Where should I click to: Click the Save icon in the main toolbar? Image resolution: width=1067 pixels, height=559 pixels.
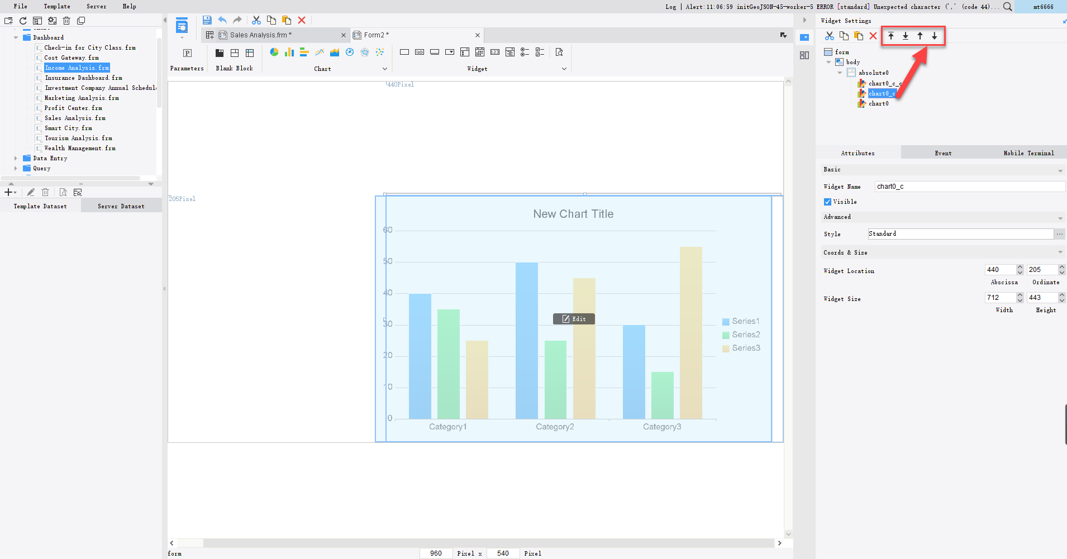[207, 20]
